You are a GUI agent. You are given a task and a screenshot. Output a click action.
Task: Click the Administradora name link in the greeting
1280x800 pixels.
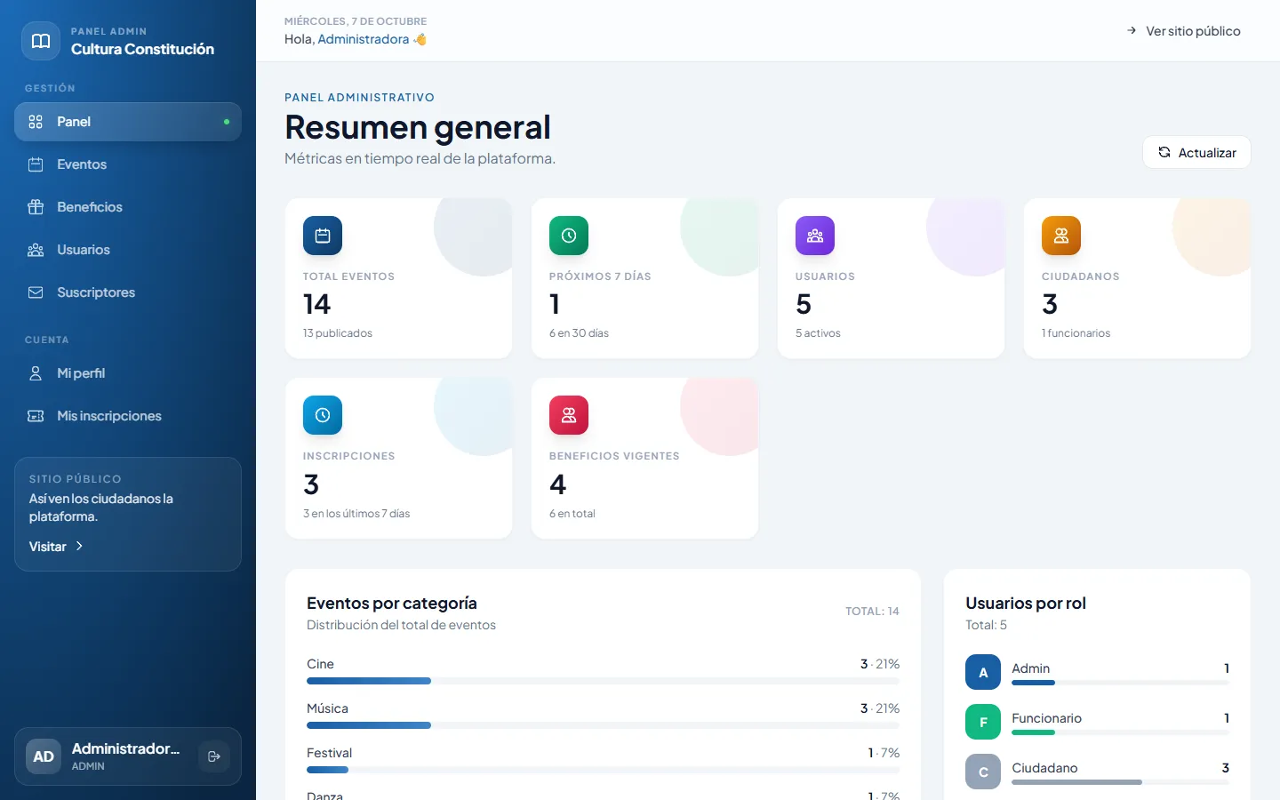[x=364, y=39]
